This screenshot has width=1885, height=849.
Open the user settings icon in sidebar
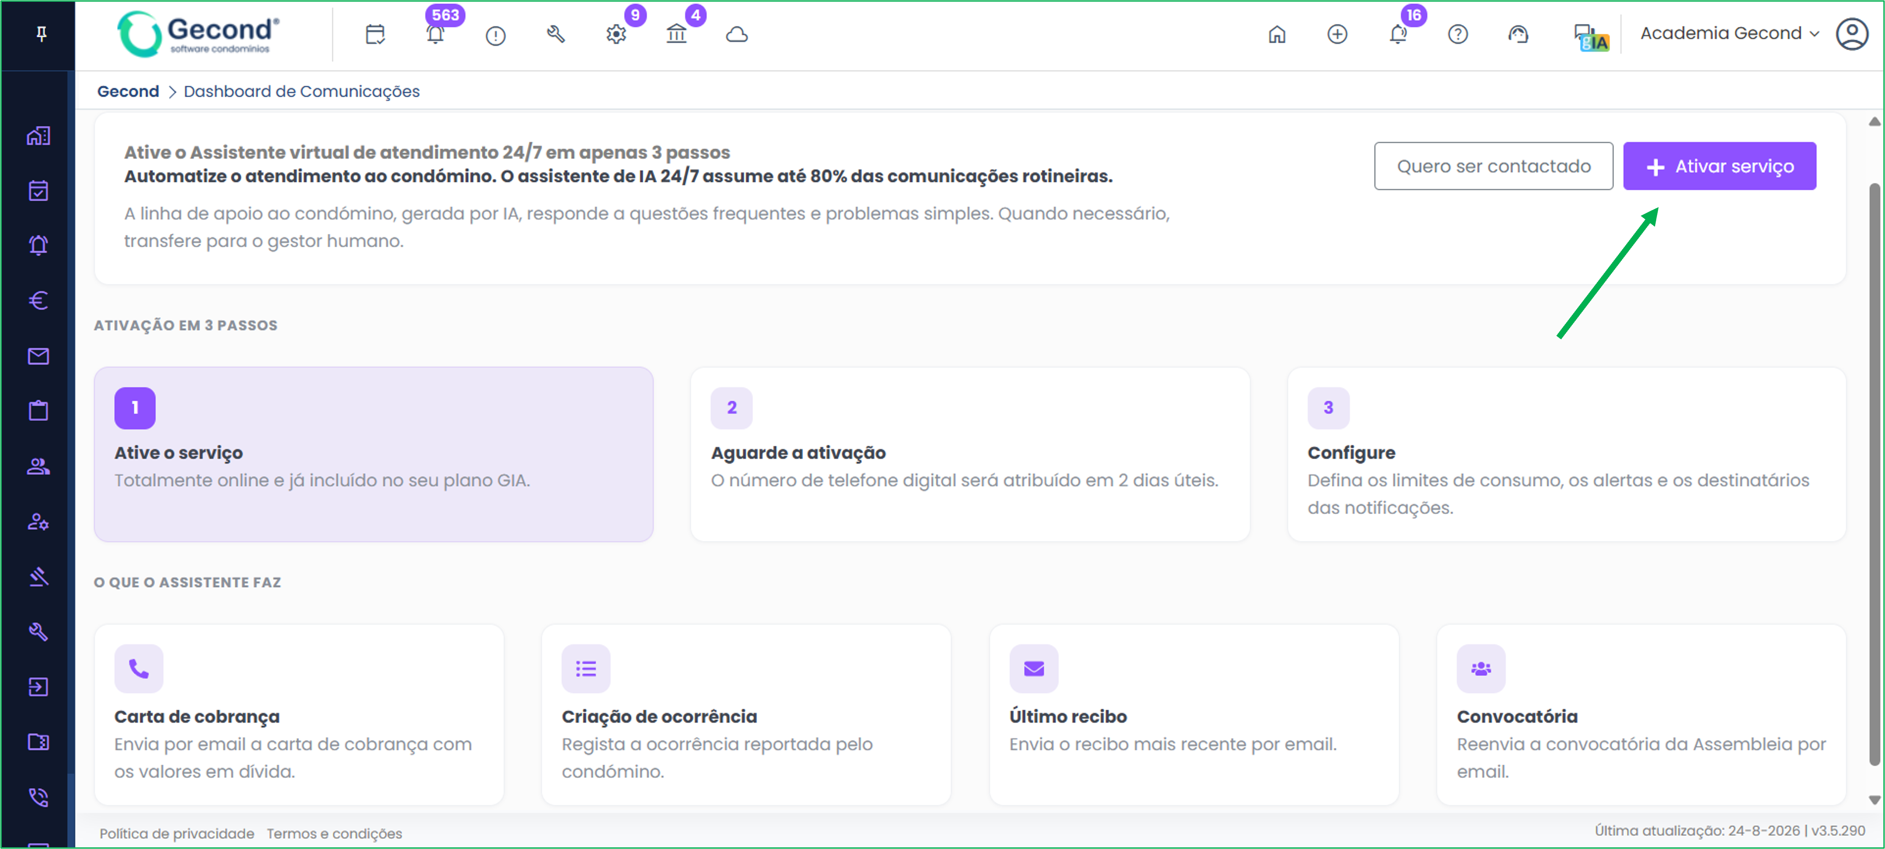point(39,521)
